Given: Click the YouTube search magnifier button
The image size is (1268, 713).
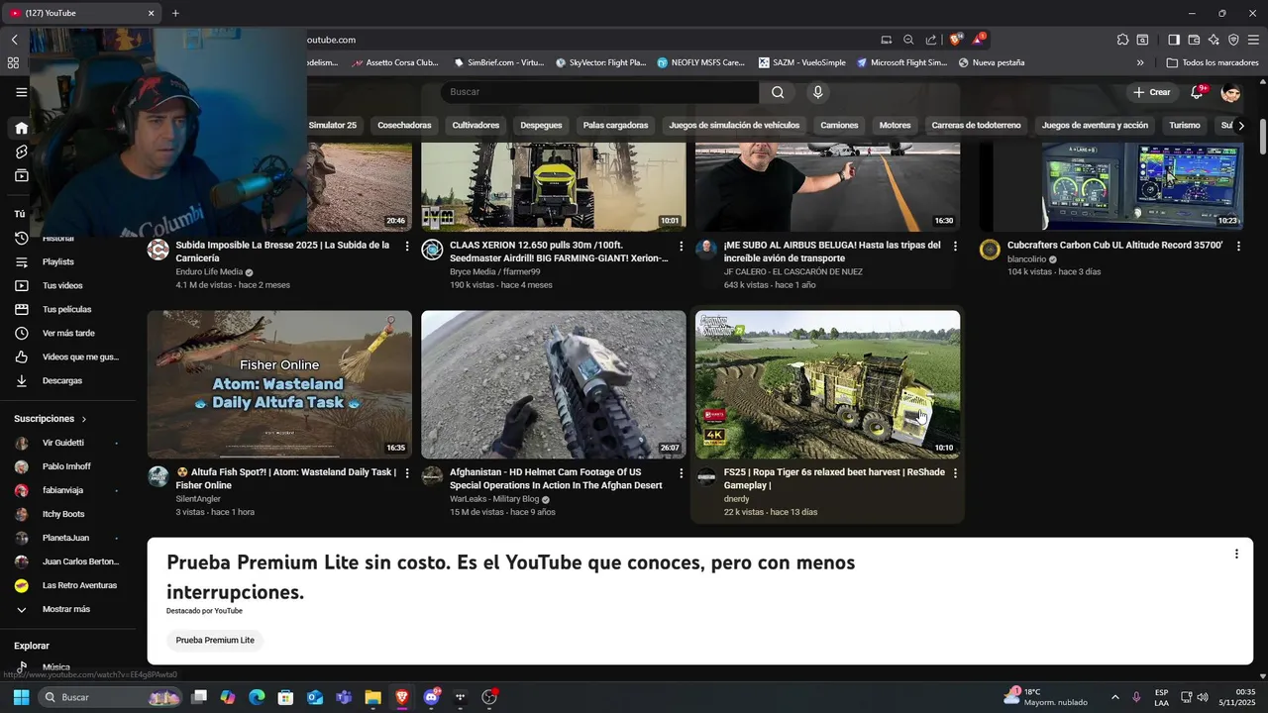Looking at the screenshot, I should pos(778,92).
